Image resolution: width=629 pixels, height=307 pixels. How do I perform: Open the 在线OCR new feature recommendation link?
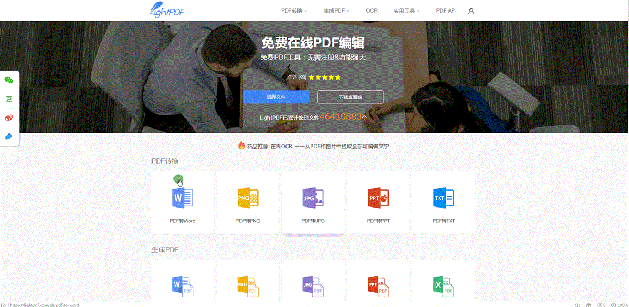317,146
